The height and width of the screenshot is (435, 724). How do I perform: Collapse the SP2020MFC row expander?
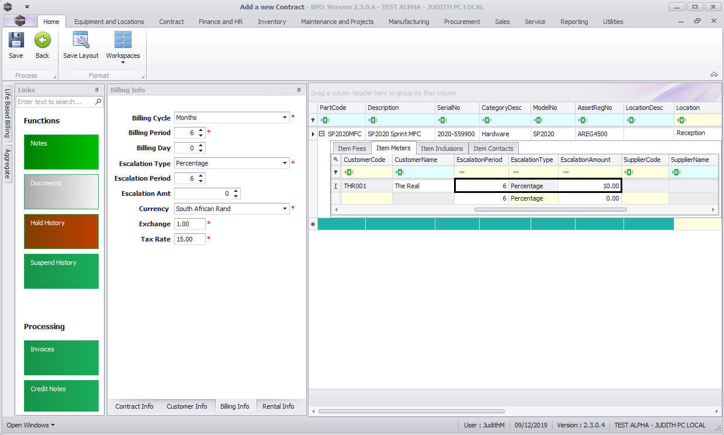[x=321, y=134]
